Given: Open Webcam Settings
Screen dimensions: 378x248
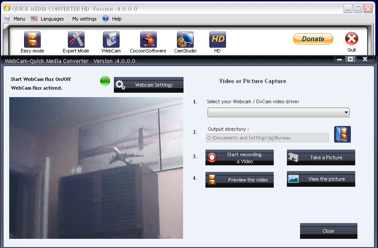Looking at the screenshot, I should (x=148, y=85).
